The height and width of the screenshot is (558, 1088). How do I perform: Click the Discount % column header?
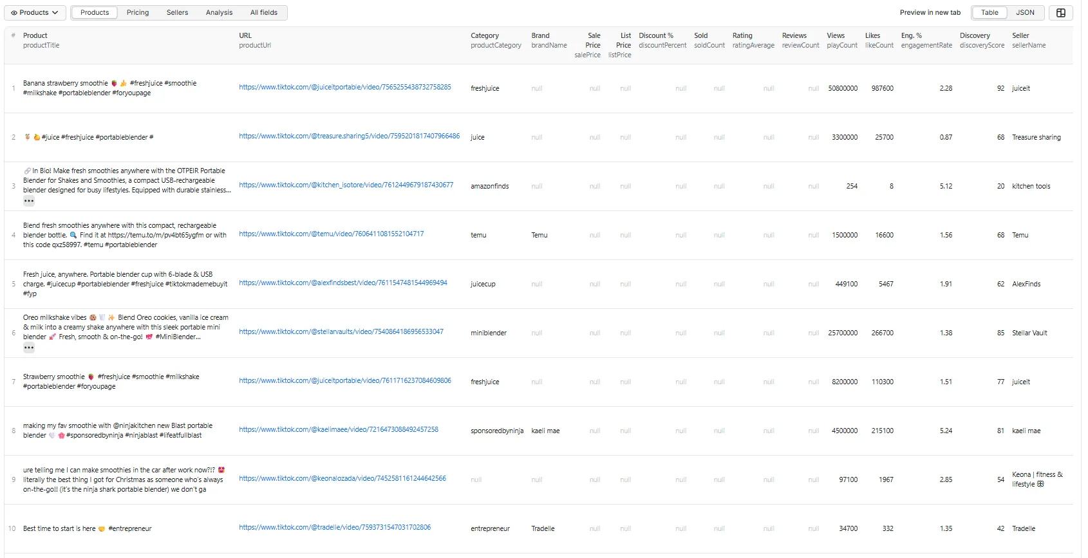(x=656, y=35)
